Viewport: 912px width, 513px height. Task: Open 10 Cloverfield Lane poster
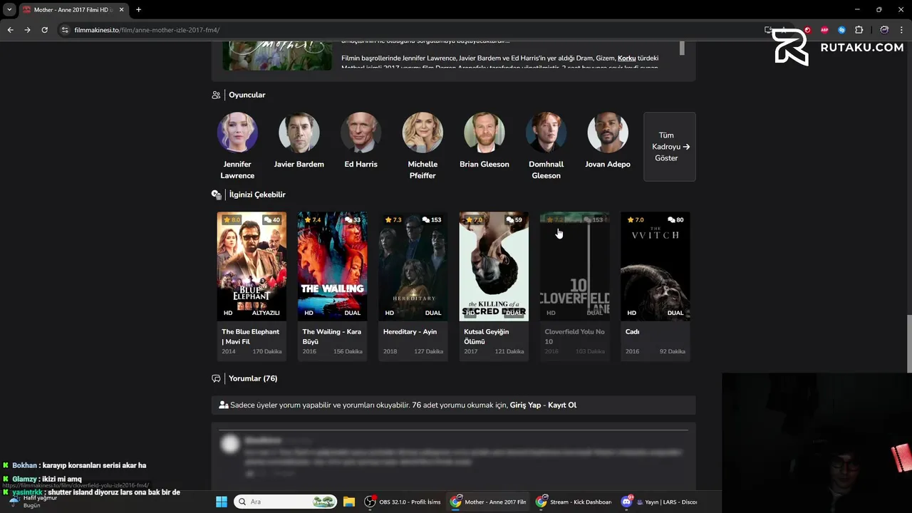(x=574, y=266)
